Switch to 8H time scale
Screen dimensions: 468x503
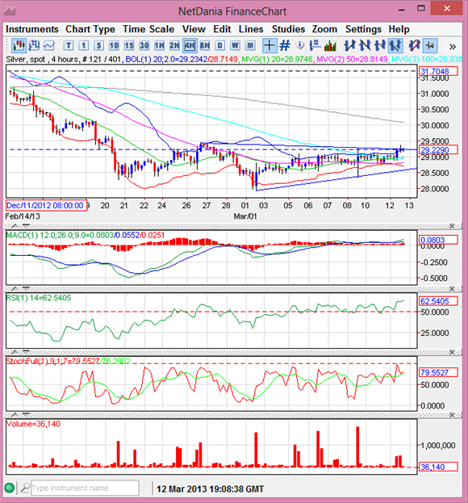point(204,45)
